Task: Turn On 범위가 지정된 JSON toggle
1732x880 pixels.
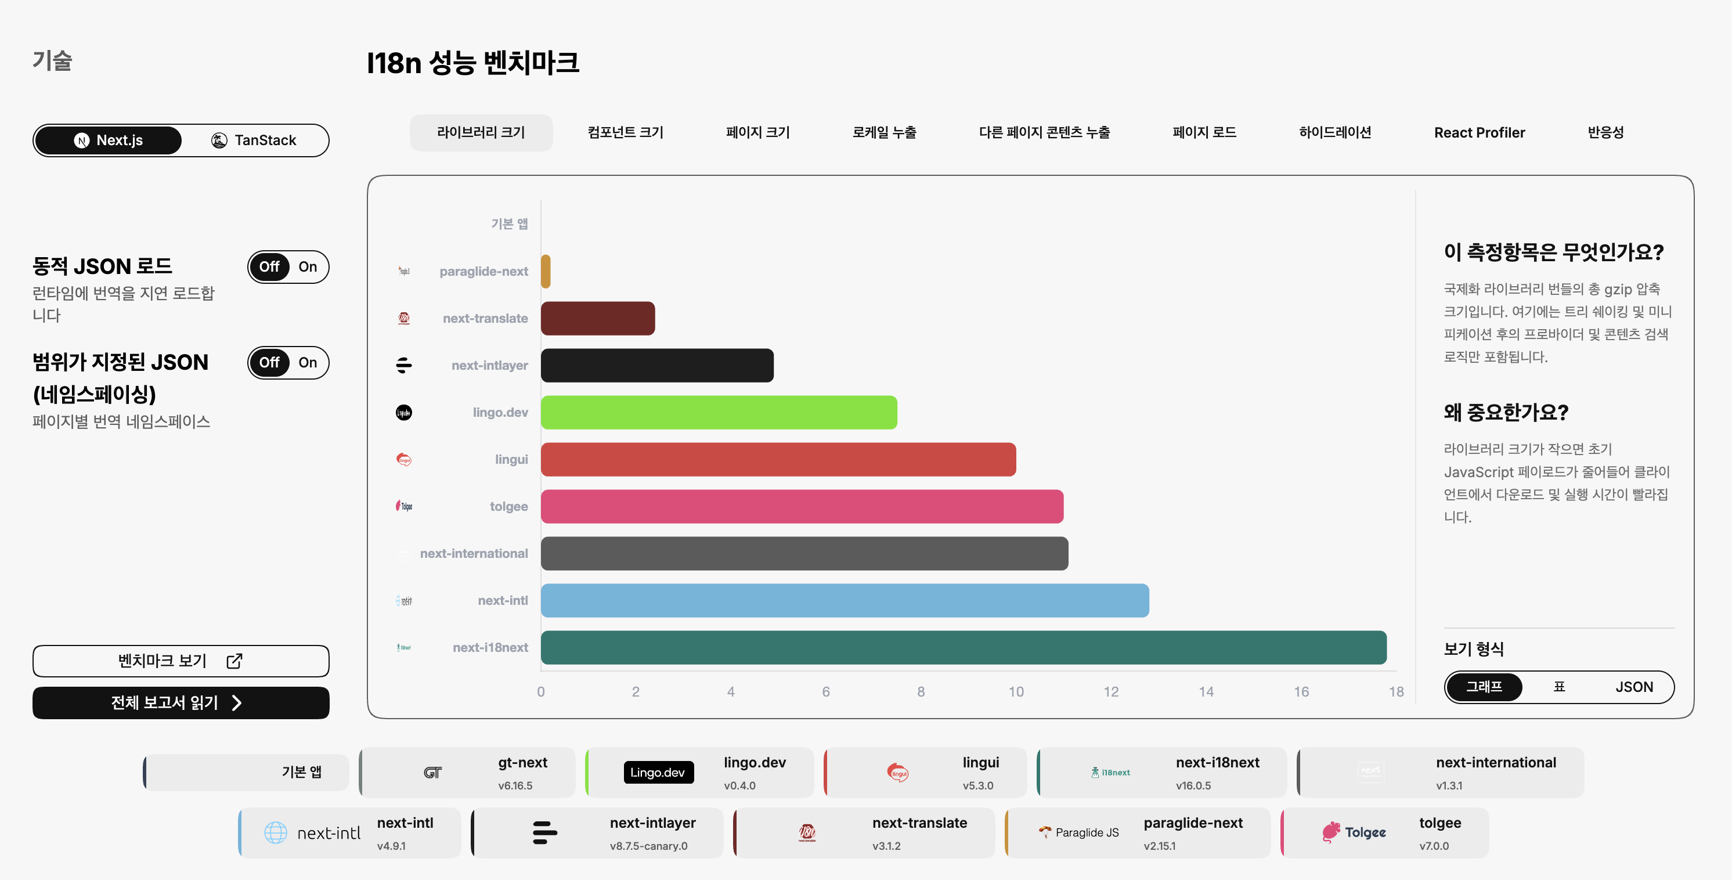Action: tap(308, 362)
